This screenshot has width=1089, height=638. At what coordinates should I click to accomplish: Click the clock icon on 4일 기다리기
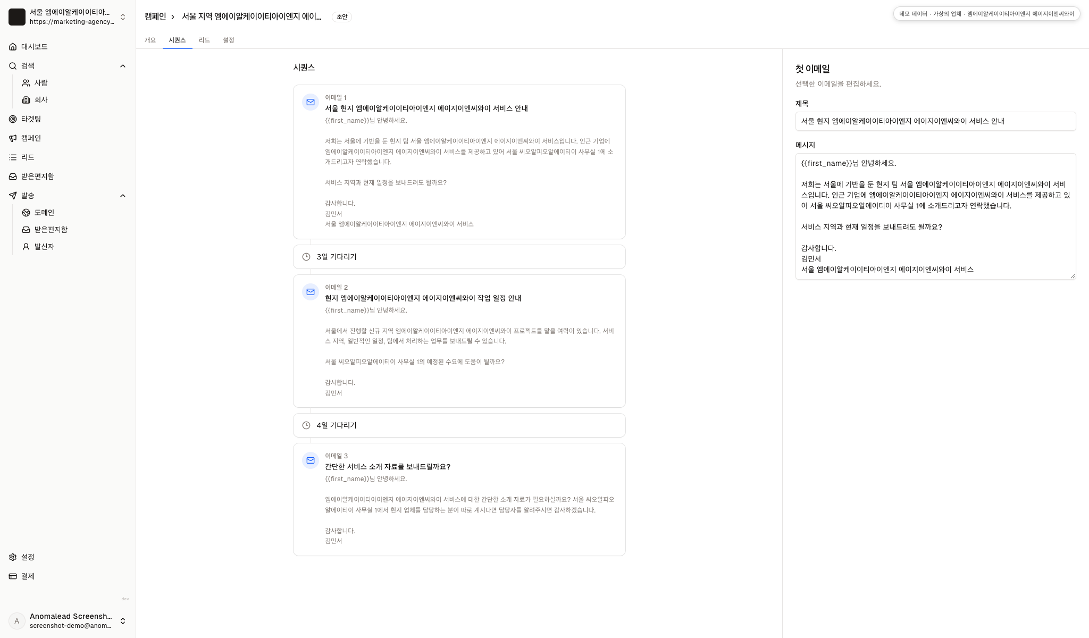pyautogui.click(x=306, y=425)
